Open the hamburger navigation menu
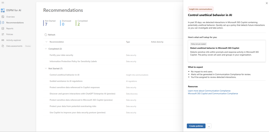The image size is (269, 132). pos(3,3)
